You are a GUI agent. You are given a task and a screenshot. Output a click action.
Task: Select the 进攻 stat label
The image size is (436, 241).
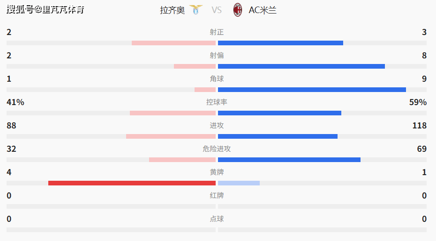tap(217, 126)
